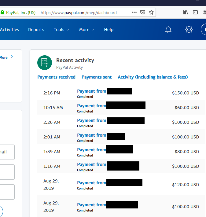Click the Recent activity heading

tap(75, 60)
